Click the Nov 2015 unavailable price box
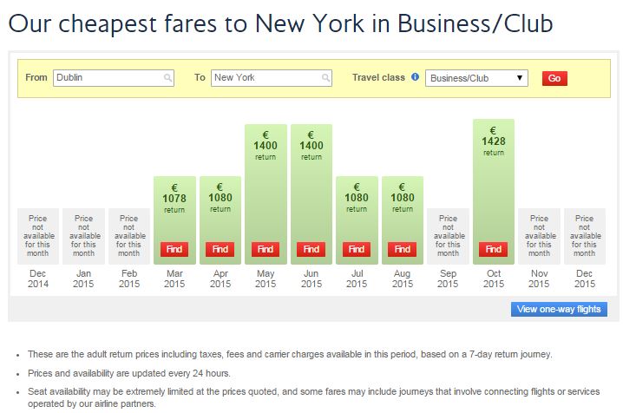 (x=539, y=235)
